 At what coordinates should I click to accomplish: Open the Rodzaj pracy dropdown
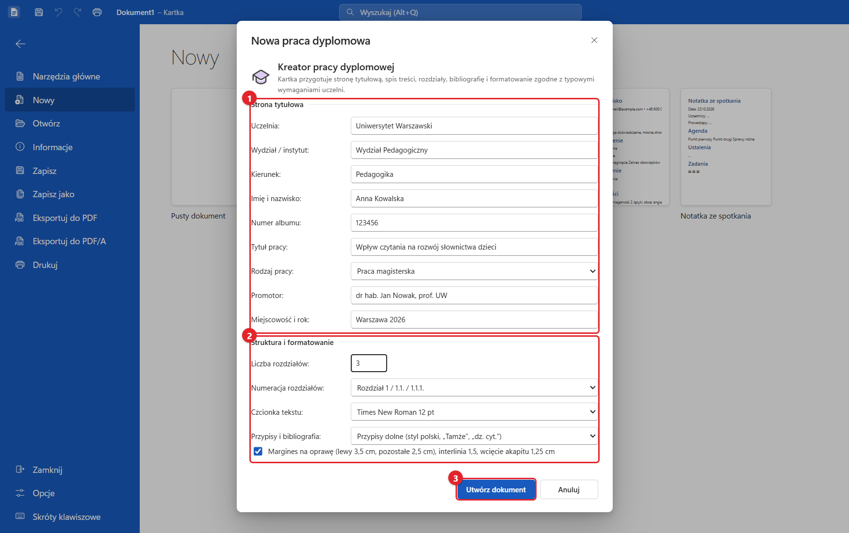tap(474, 271)
